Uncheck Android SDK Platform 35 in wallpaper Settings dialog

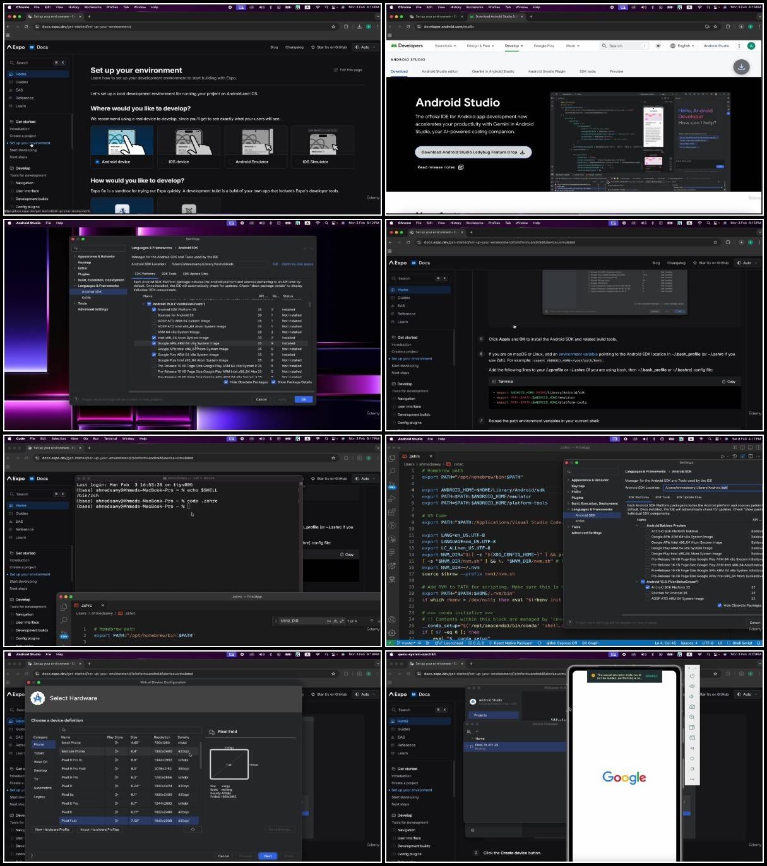(x=154, y=310)
